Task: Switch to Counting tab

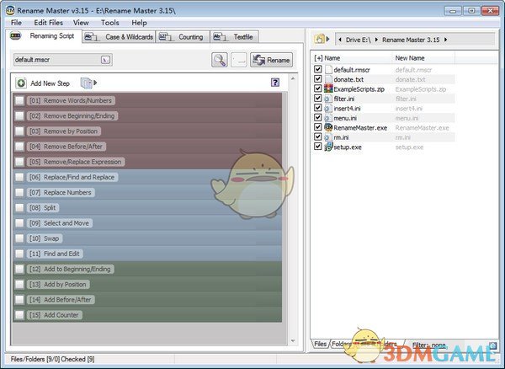Action: 183,37
